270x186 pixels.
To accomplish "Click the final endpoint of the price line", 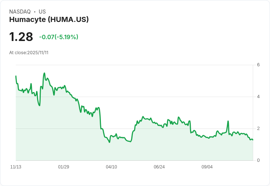I will [x=253, y=140].
